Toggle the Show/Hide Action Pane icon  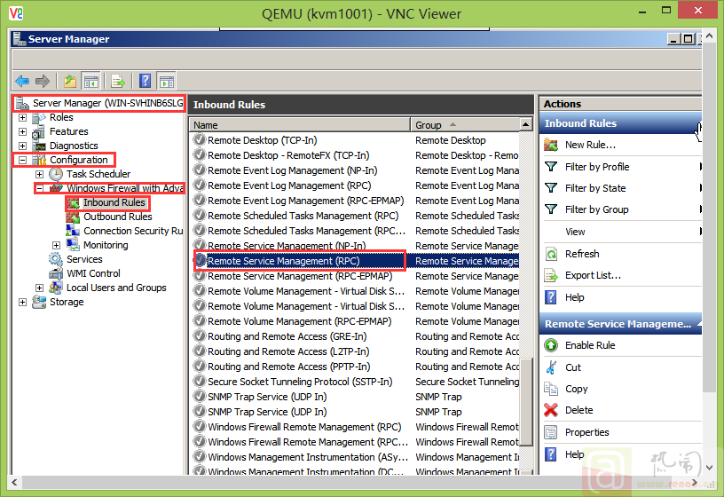pos(167,82)
